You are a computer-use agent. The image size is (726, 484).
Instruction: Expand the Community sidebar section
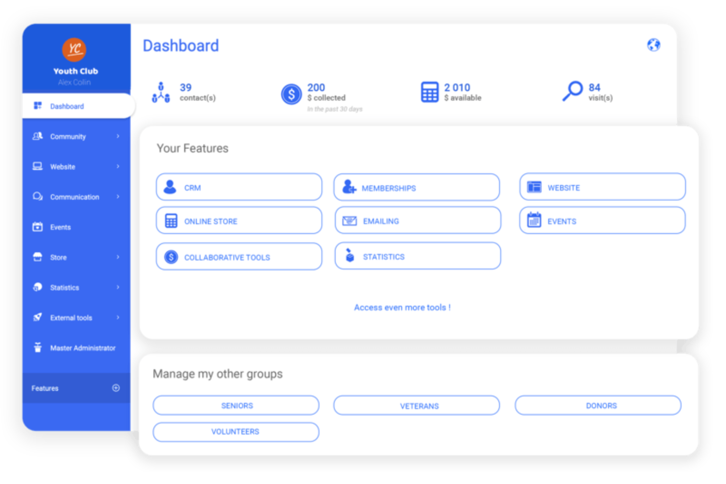click(68, 136)
